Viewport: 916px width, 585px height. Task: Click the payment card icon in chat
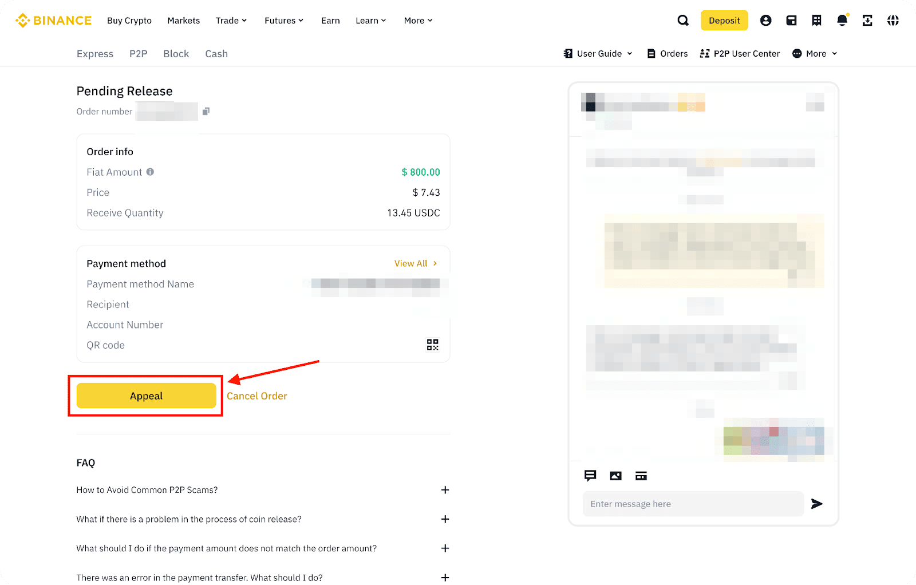click(x=641, y=476)
